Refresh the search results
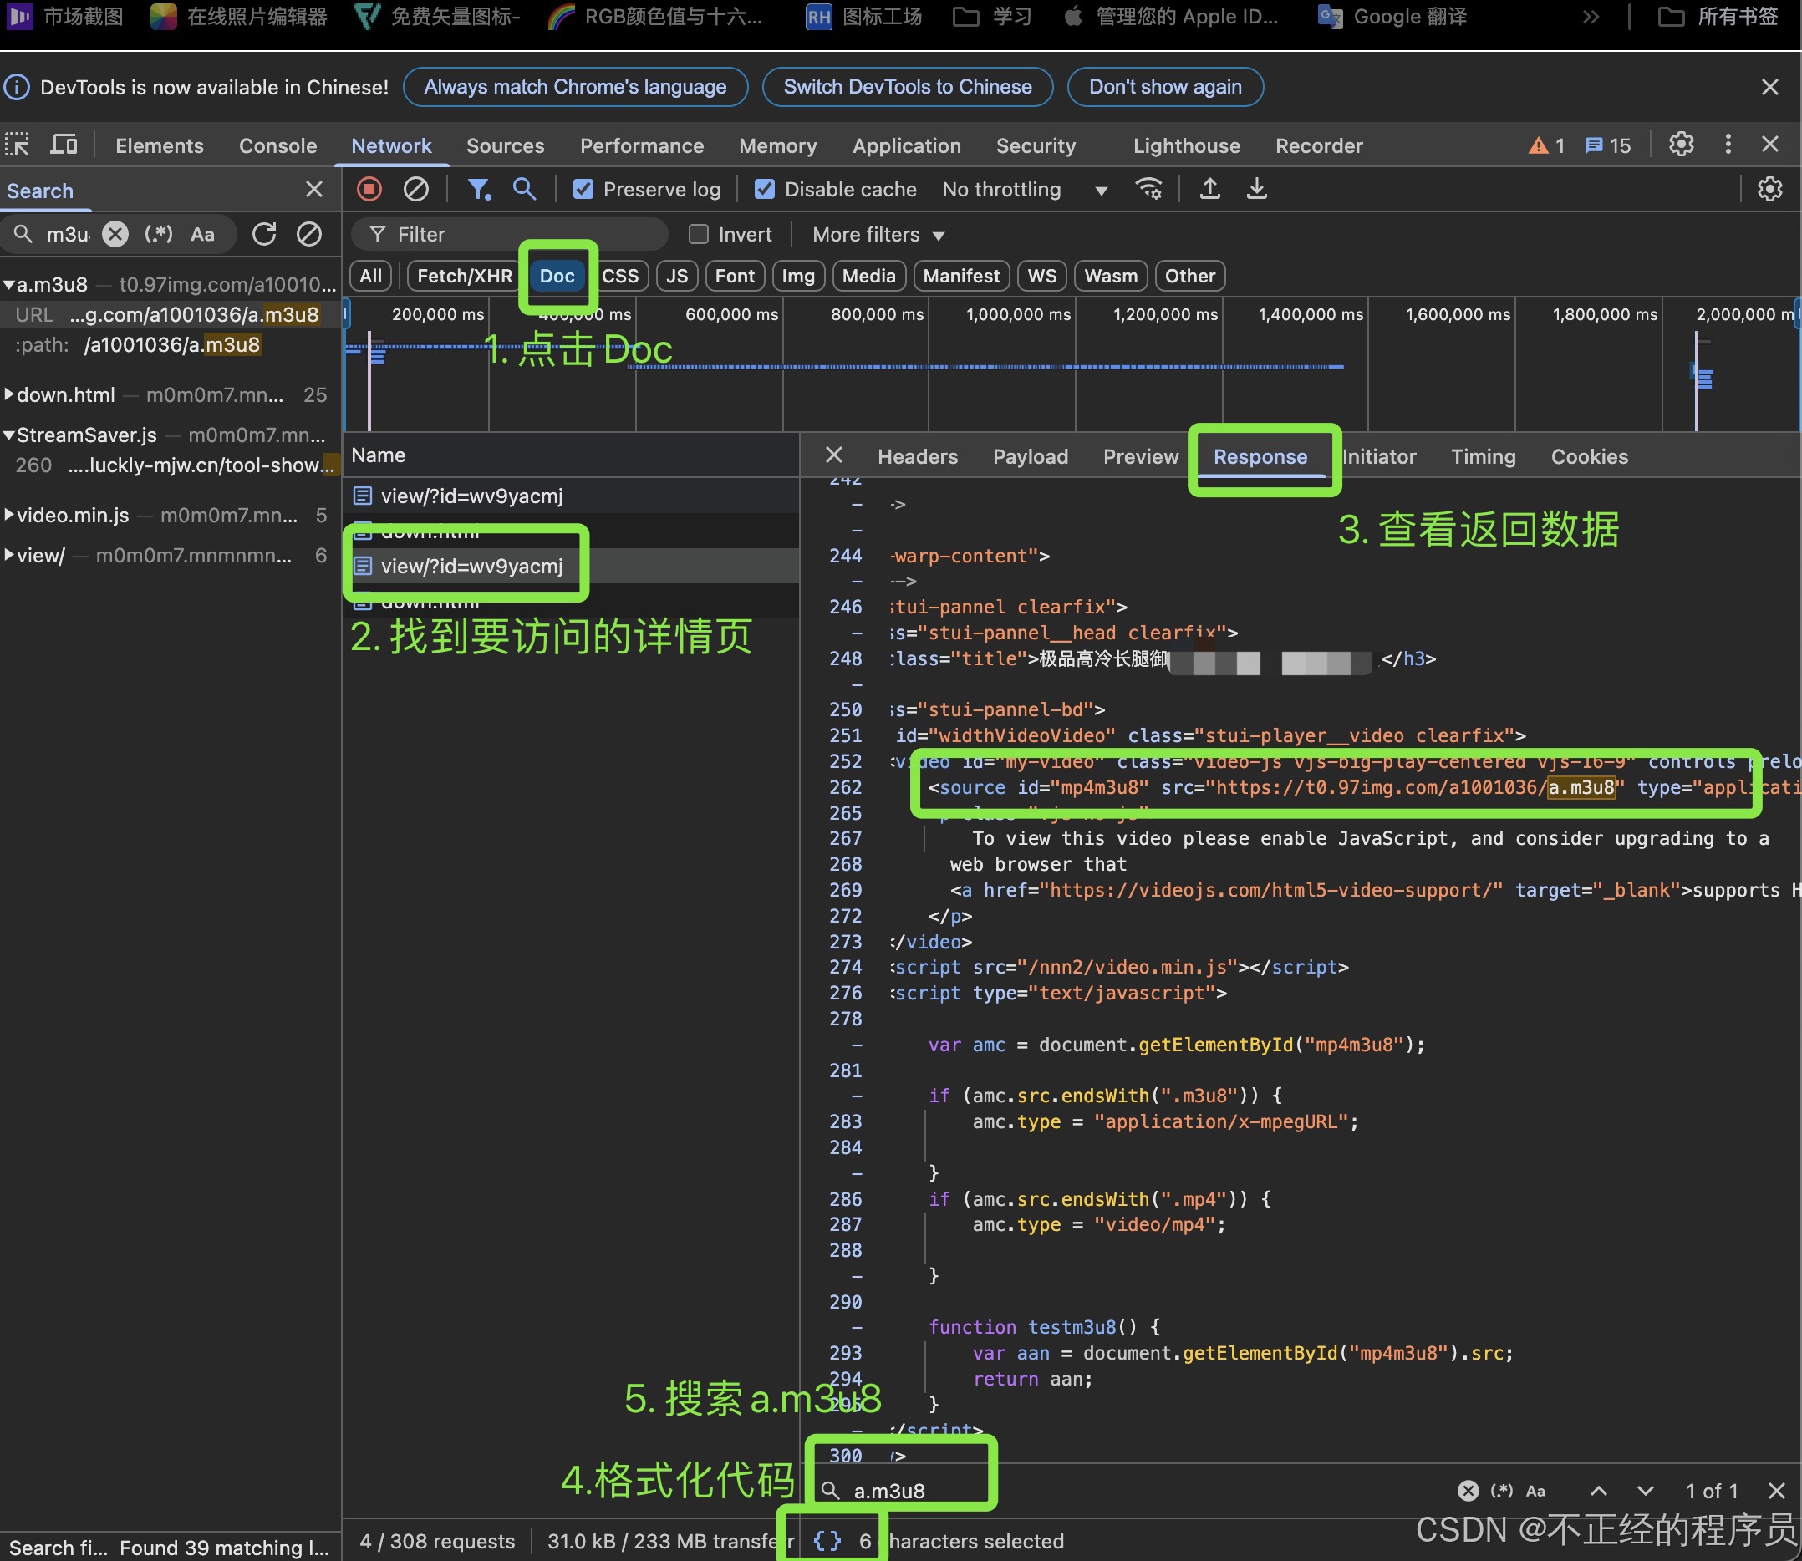The image size is (1802, 1561). point(264,234)
